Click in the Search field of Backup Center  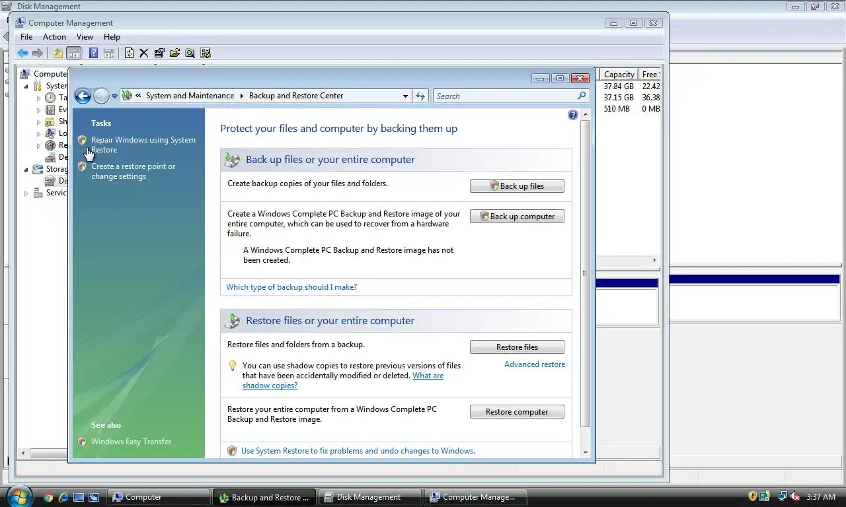[x=505, y=96]
